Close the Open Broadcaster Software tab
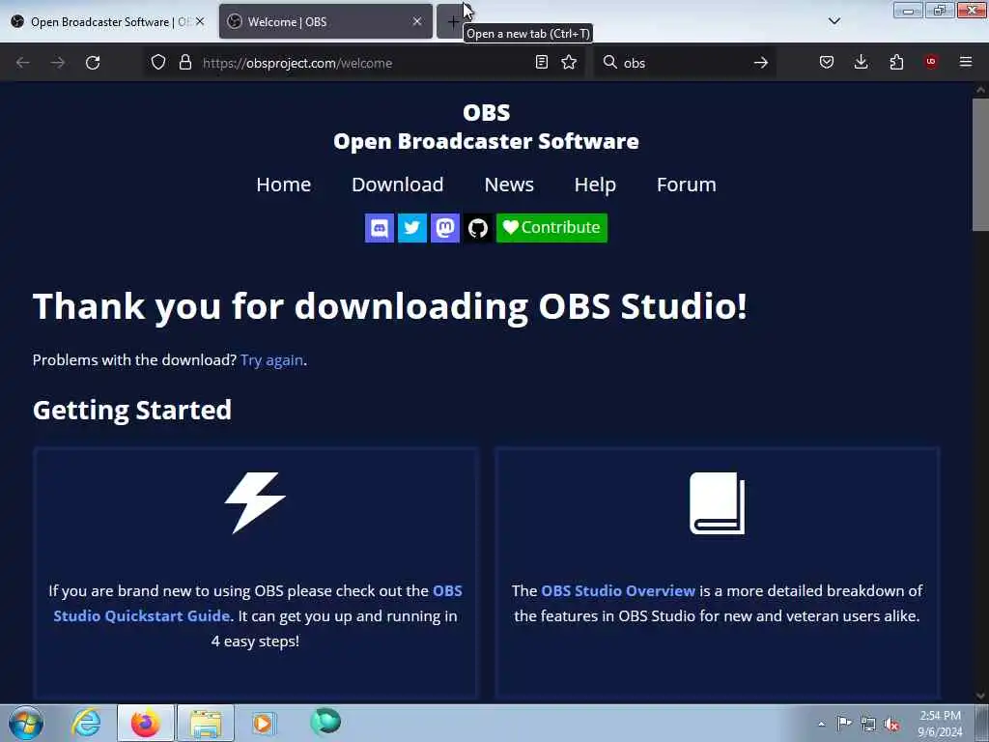 (200, 21)
